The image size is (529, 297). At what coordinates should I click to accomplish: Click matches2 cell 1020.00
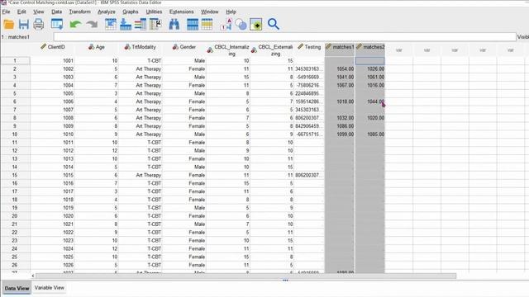click(x=370, y=118)
